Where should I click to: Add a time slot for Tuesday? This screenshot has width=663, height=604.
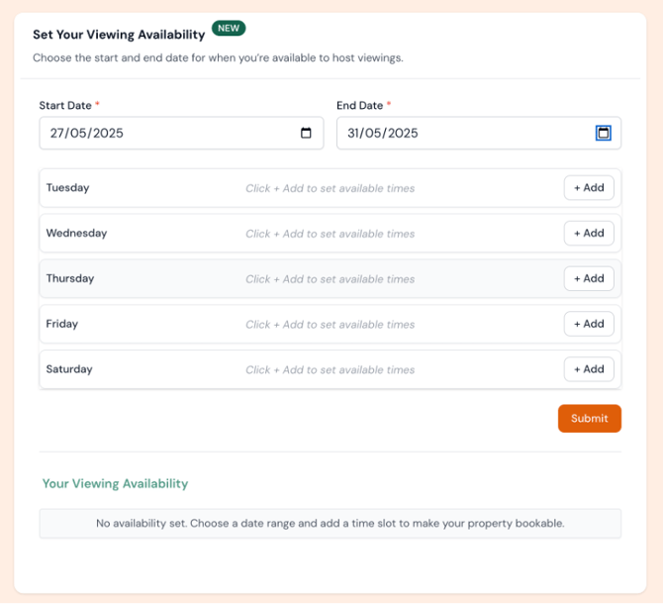coord(589,188)
